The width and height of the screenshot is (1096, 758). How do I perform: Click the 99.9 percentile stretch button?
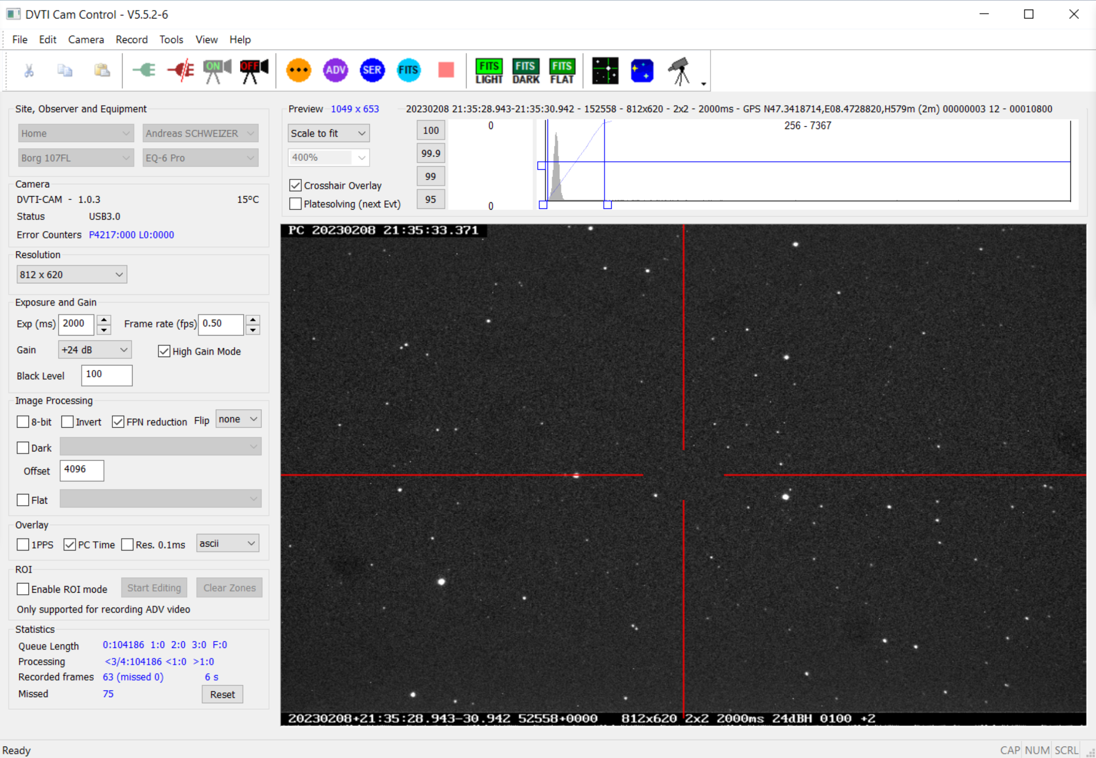coord(430,154)
